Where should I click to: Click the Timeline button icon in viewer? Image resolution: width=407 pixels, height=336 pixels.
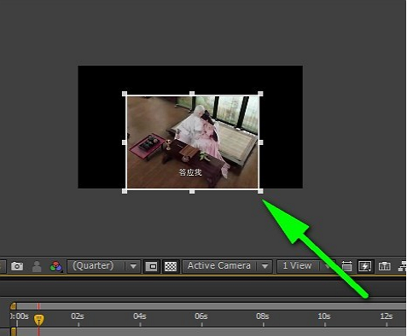pos(385,266)
